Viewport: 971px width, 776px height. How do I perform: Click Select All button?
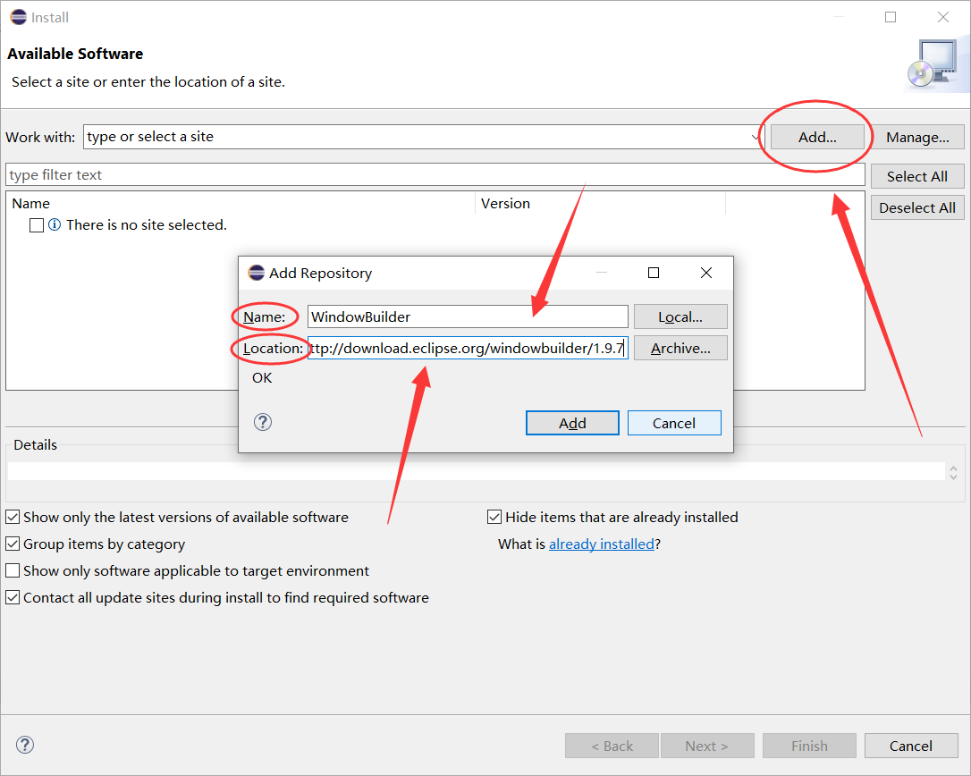click(x=917, y=176)
